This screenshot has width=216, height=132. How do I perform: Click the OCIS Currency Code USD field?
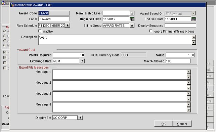coord(133,55)
